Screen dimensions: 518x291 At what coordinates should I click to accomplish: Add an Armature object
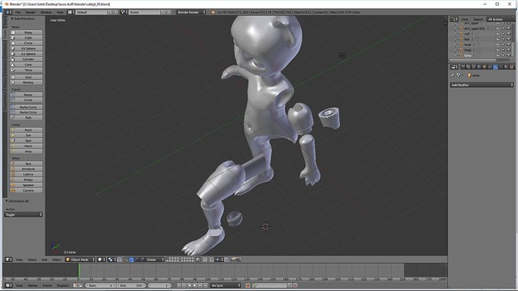pyautogui.click(x=26, y=169)
